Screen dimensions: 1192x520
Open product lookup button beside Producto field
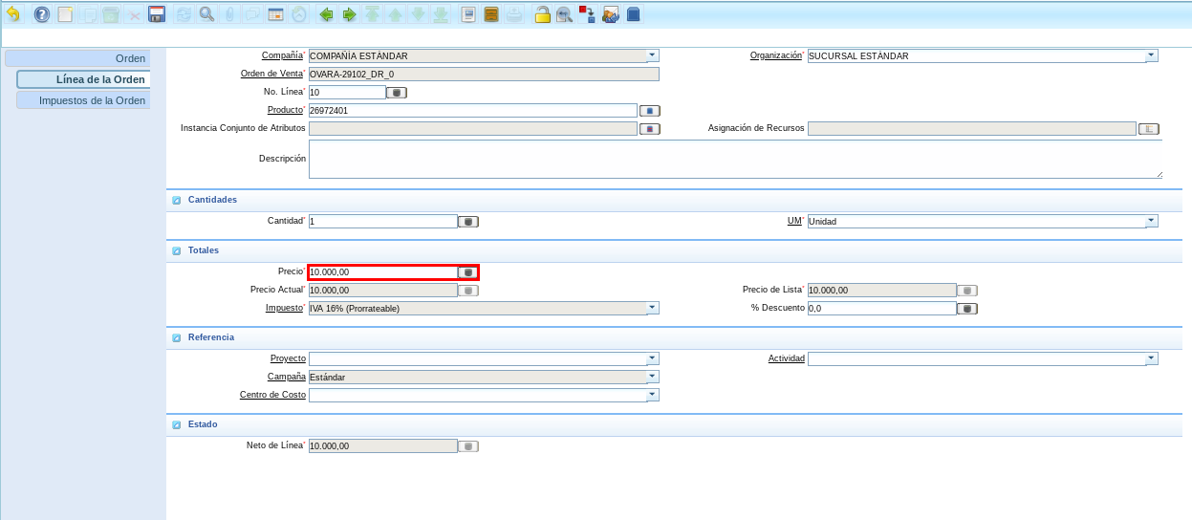tap(650, 111)
